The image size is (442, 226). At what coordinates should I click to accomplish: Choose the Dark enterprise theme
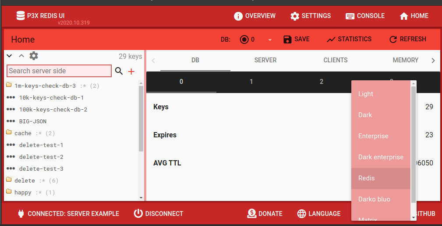tap(381, 157)
